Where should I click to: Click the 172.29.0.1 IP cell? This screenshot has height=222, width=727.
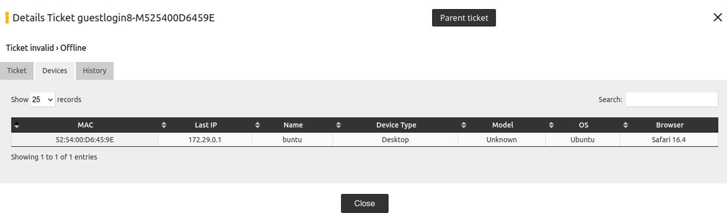[205, 140]
